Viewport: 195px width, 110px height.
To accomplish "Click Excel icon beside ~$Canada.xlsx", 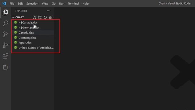I will pos(16,22).
